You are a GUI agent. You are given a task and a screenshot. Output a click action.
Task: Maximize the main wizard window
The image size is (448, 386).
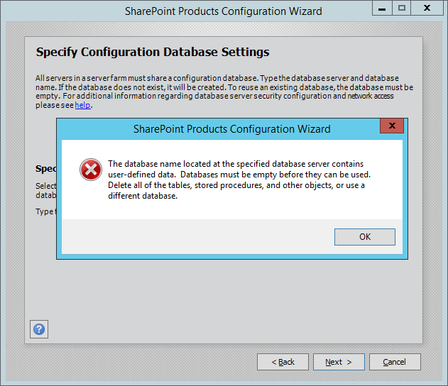pyautogui.click(x=402, y=9)
